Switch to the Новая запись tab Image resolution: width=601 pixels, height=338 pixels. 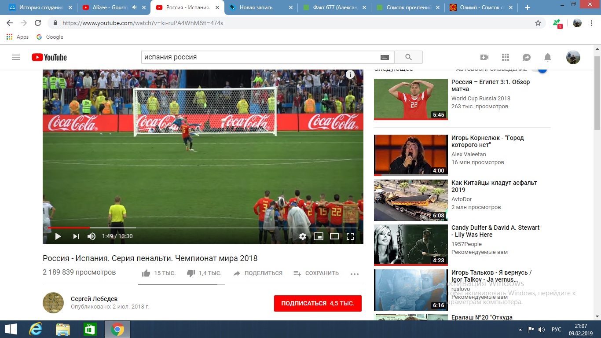[260, 7]
